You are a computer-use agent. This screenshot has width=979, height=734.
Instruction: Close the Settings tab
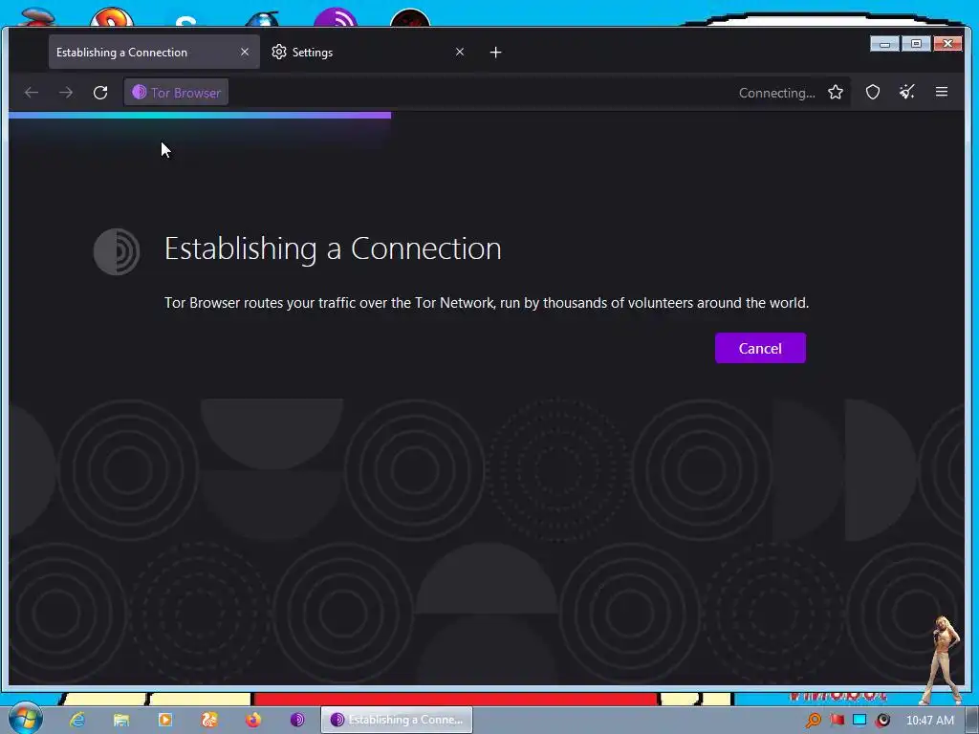460,52
